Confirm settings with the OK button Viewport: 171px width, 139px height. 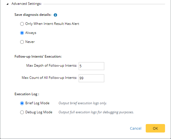point(155,128)
